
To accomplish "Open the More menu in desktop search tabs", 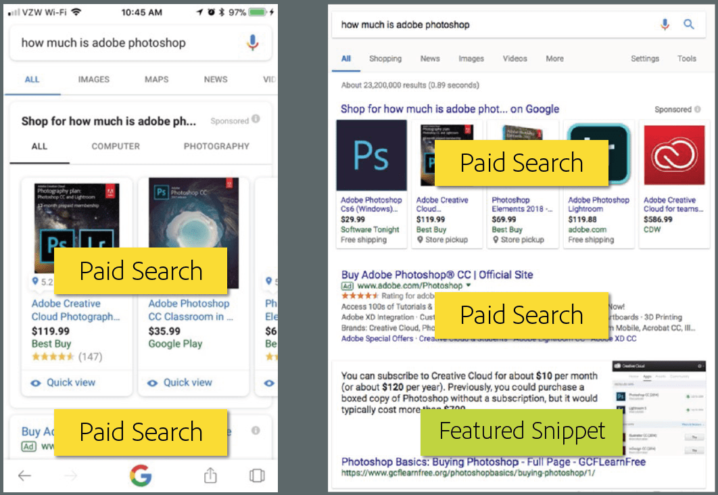I will pyautogui.click(x=554, y=59).
